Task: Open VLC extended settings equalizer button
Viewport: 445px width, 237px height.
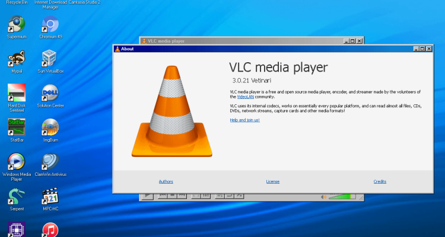Action: 205,196
